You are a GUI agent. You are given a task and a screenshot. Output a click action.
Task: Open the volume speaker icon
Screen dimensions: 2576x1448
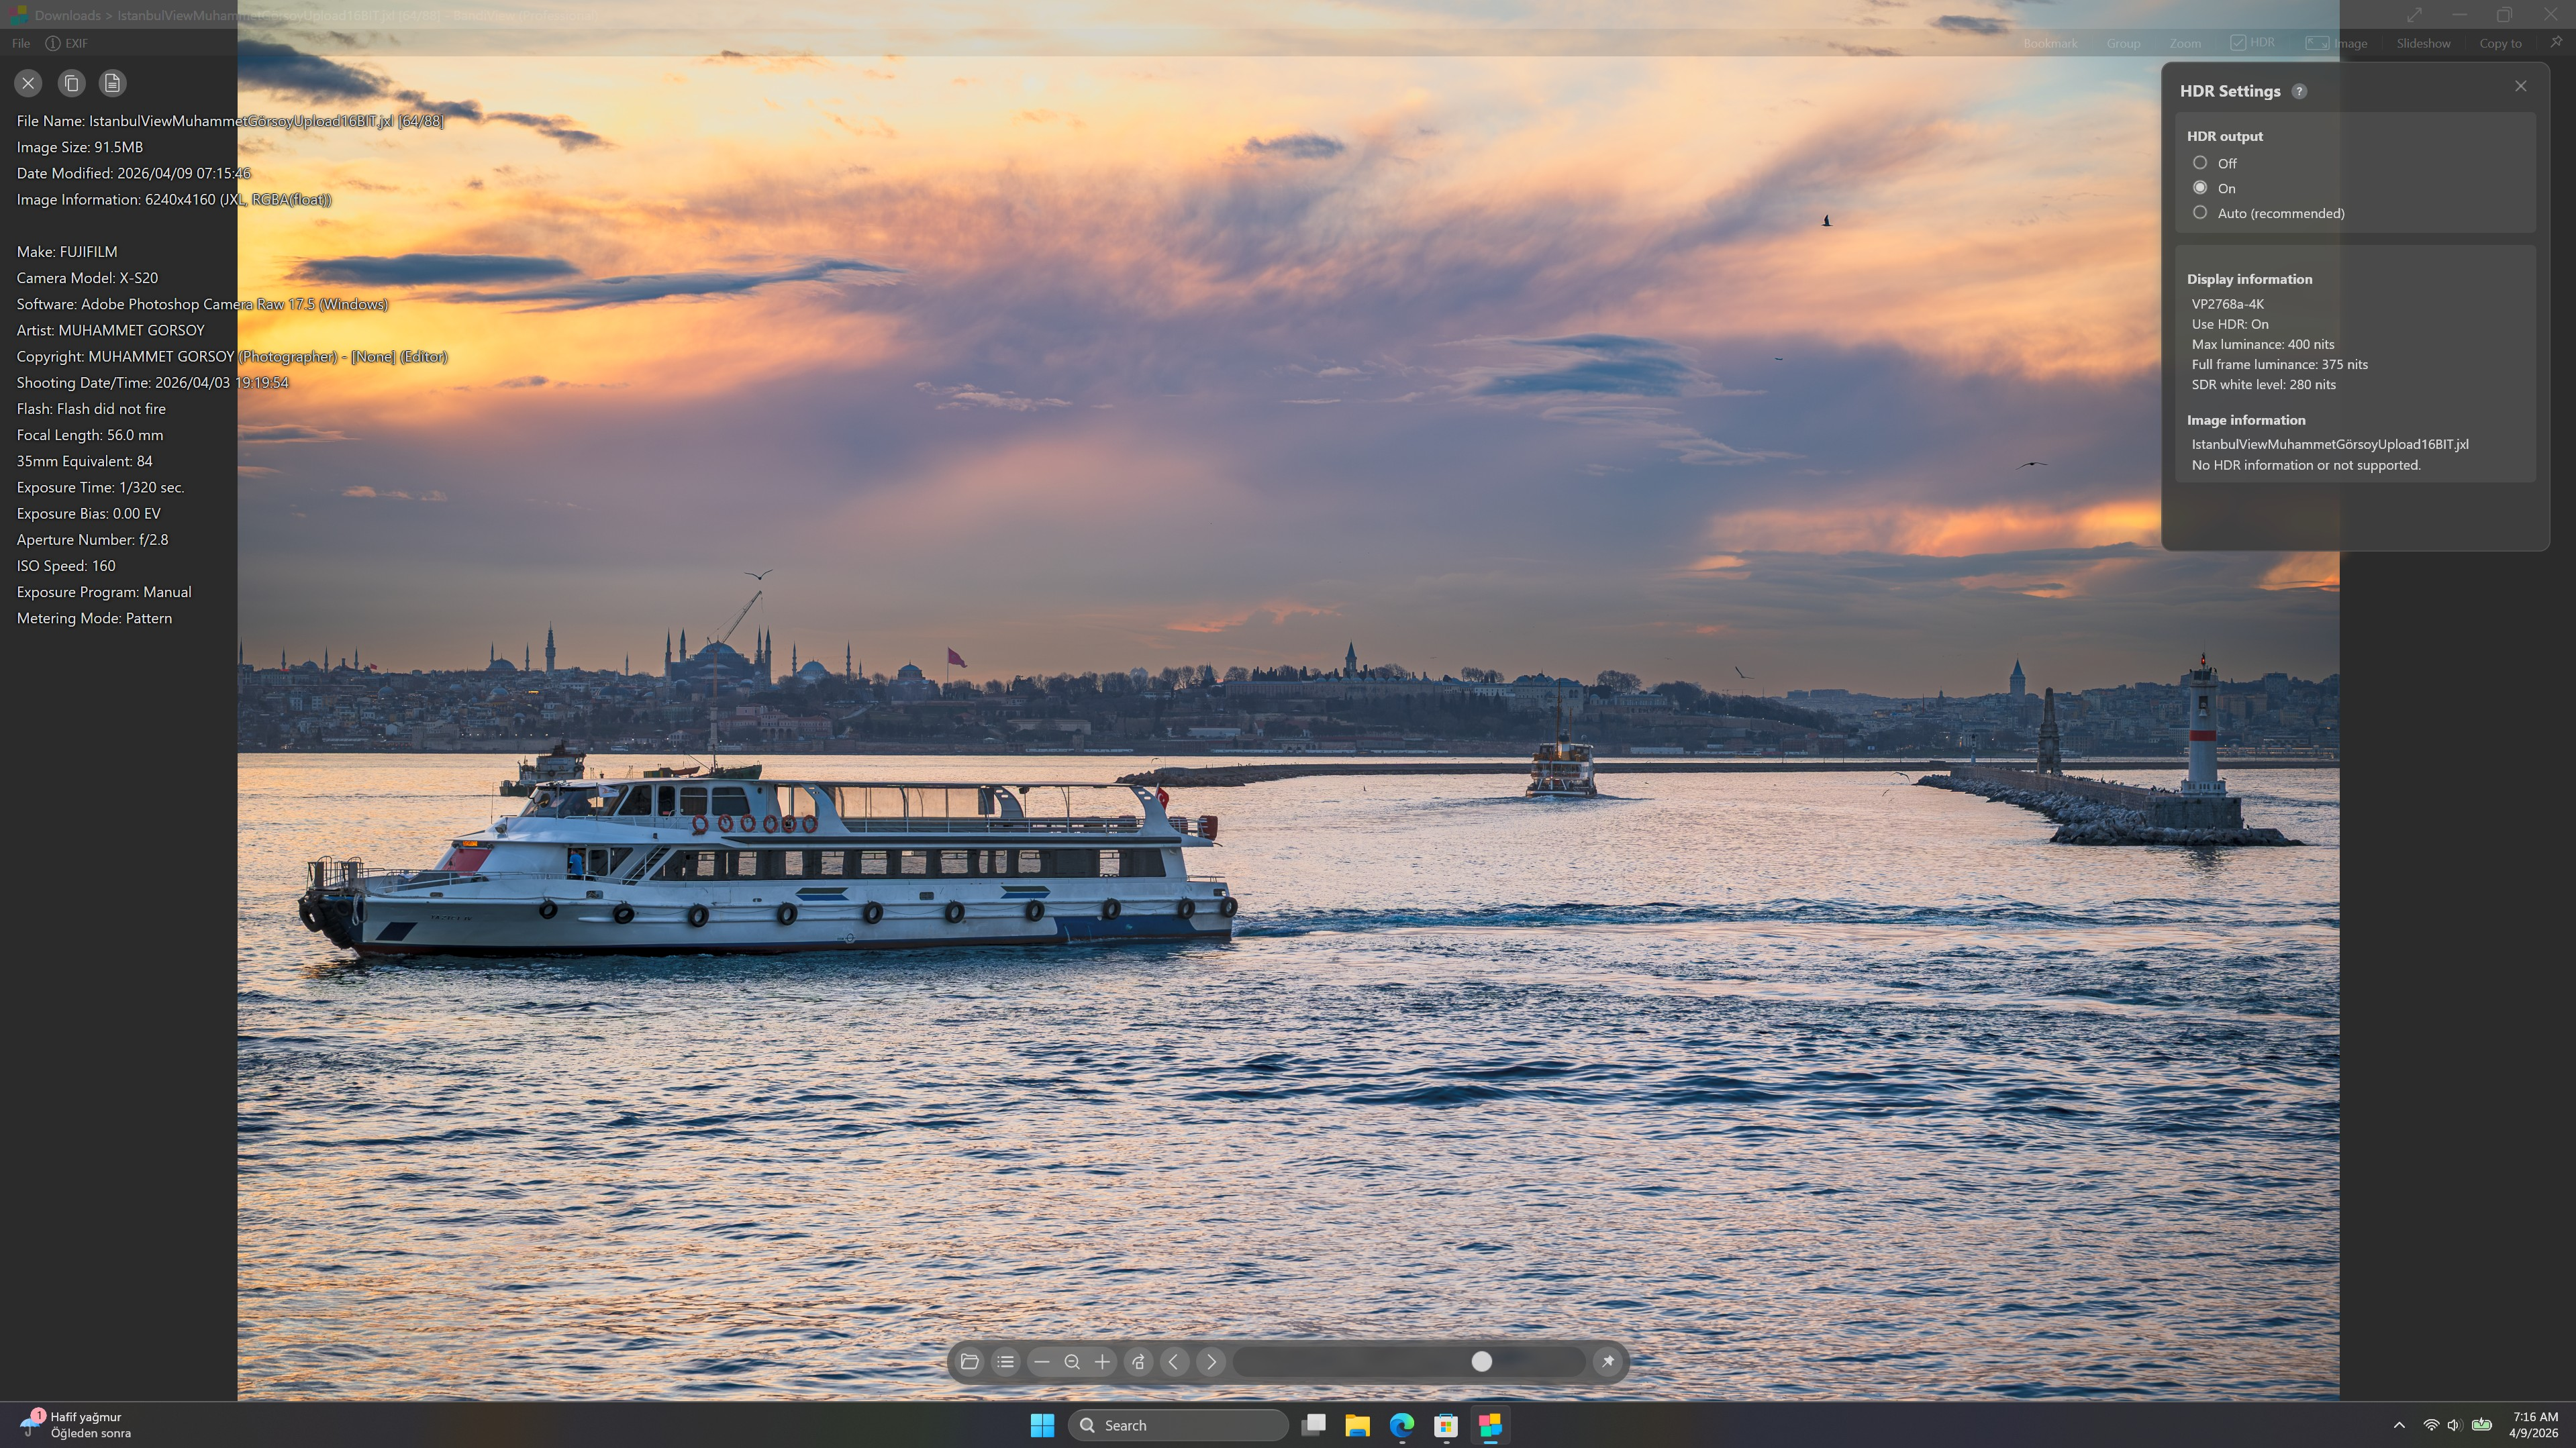click(x=2454, y=1425)
